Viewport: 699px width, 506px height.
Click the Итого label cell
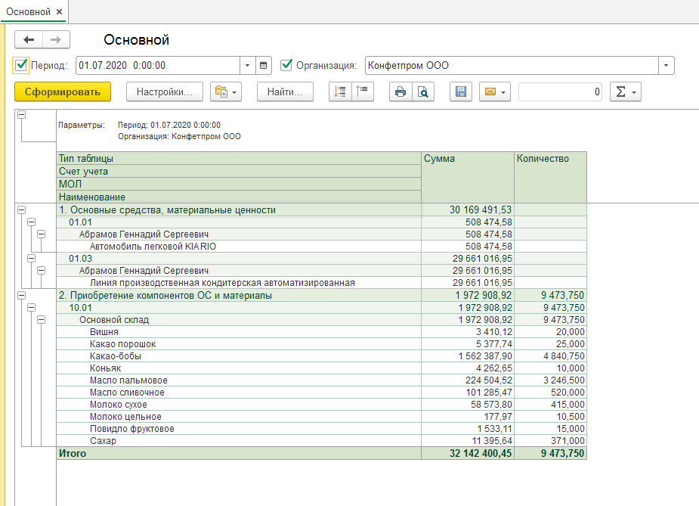(239, 453)
